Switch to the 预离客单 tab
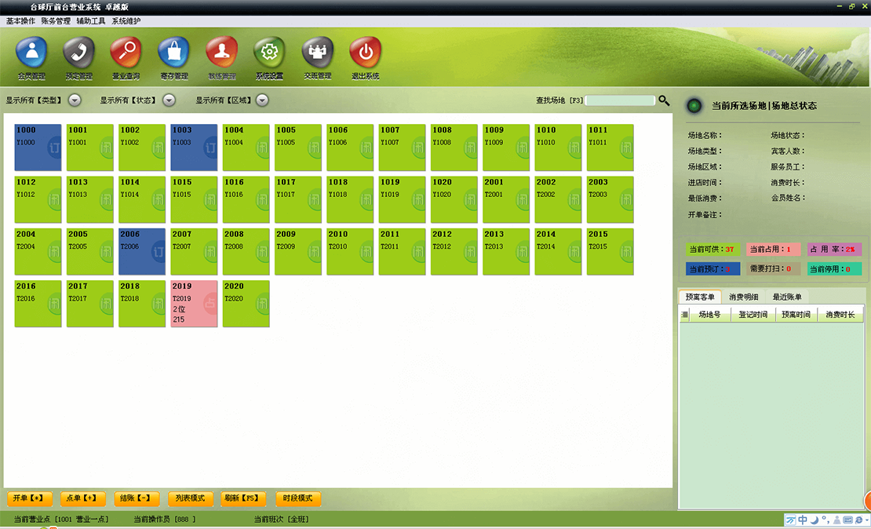The width and height of the screenshot is (871, 529). click(x=700, y=297)
